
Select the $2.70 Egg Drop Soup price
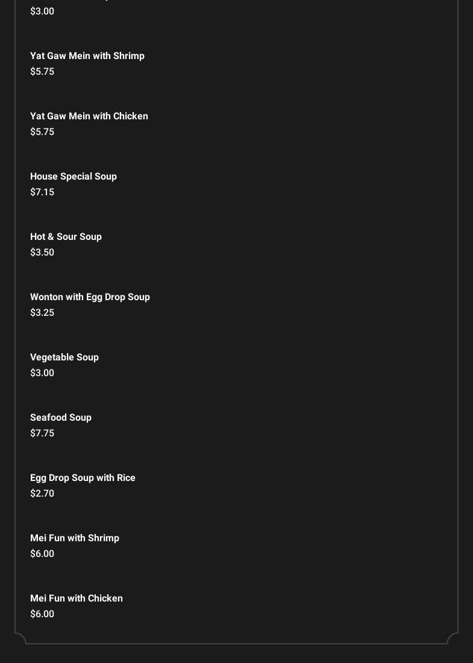tap(42, 494)
